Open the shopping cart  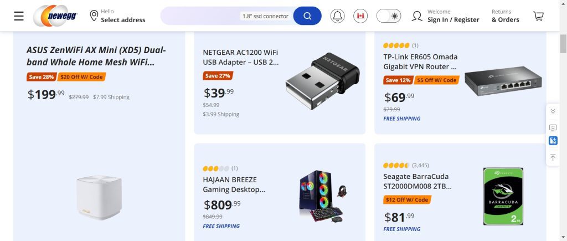(538, 16)
